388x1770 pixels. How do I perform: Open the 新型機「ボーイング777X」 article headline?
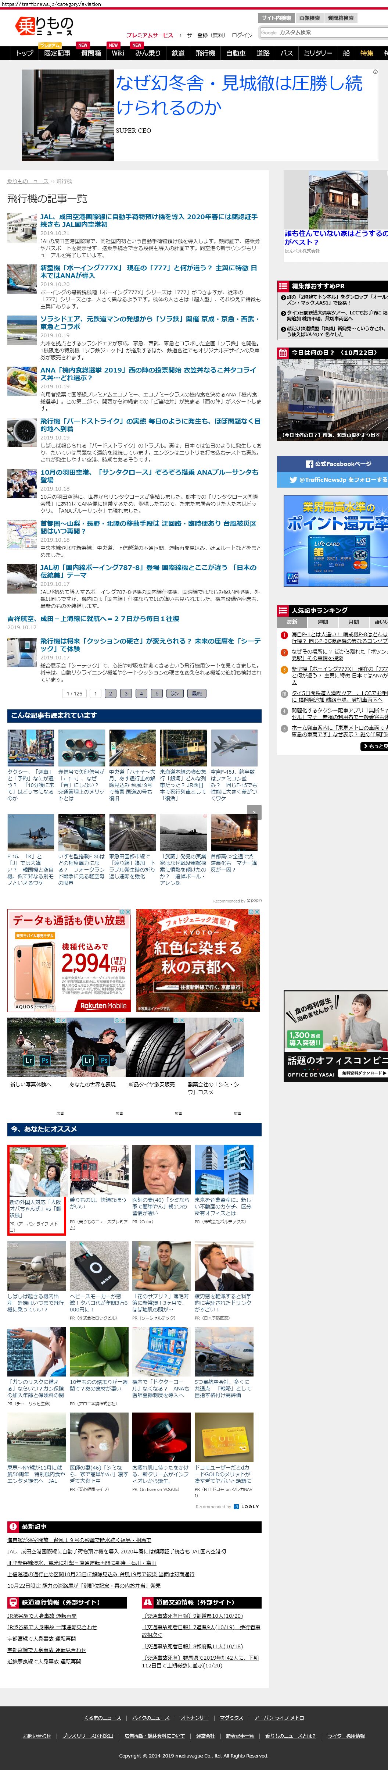tap(149, 271)
